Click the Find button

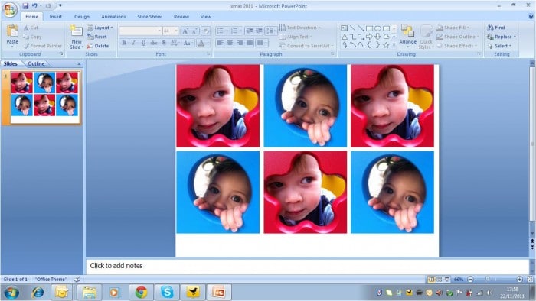(496, 28)
